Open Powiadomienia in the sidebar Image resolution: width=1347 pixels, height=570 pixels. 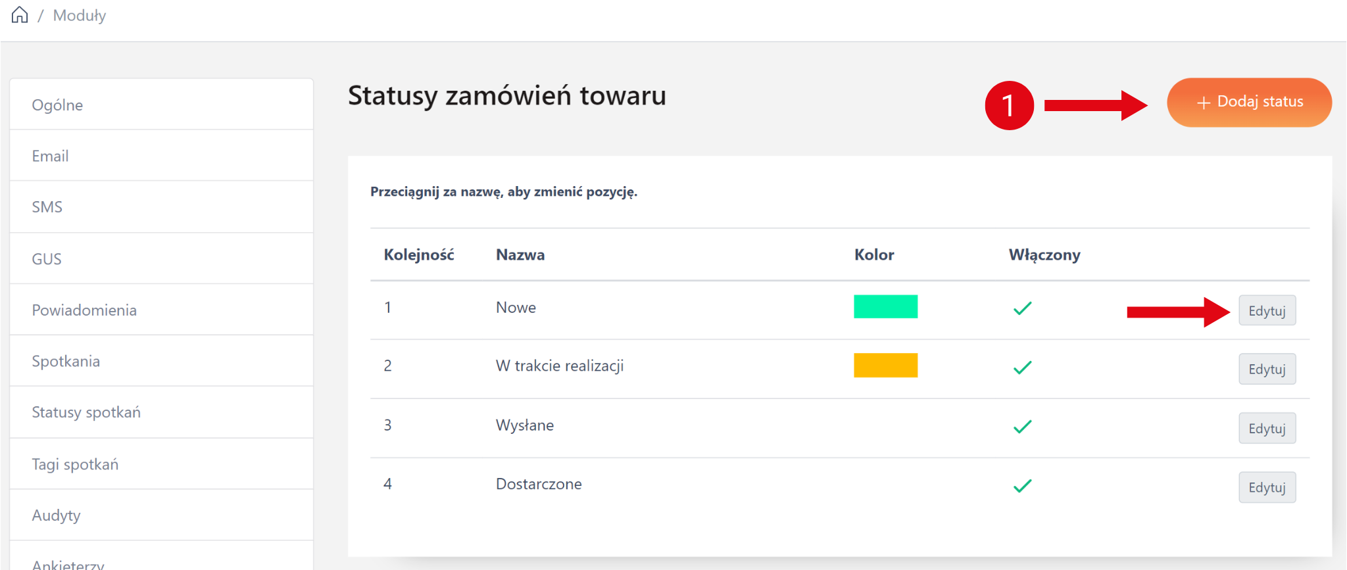click(84, 310)
